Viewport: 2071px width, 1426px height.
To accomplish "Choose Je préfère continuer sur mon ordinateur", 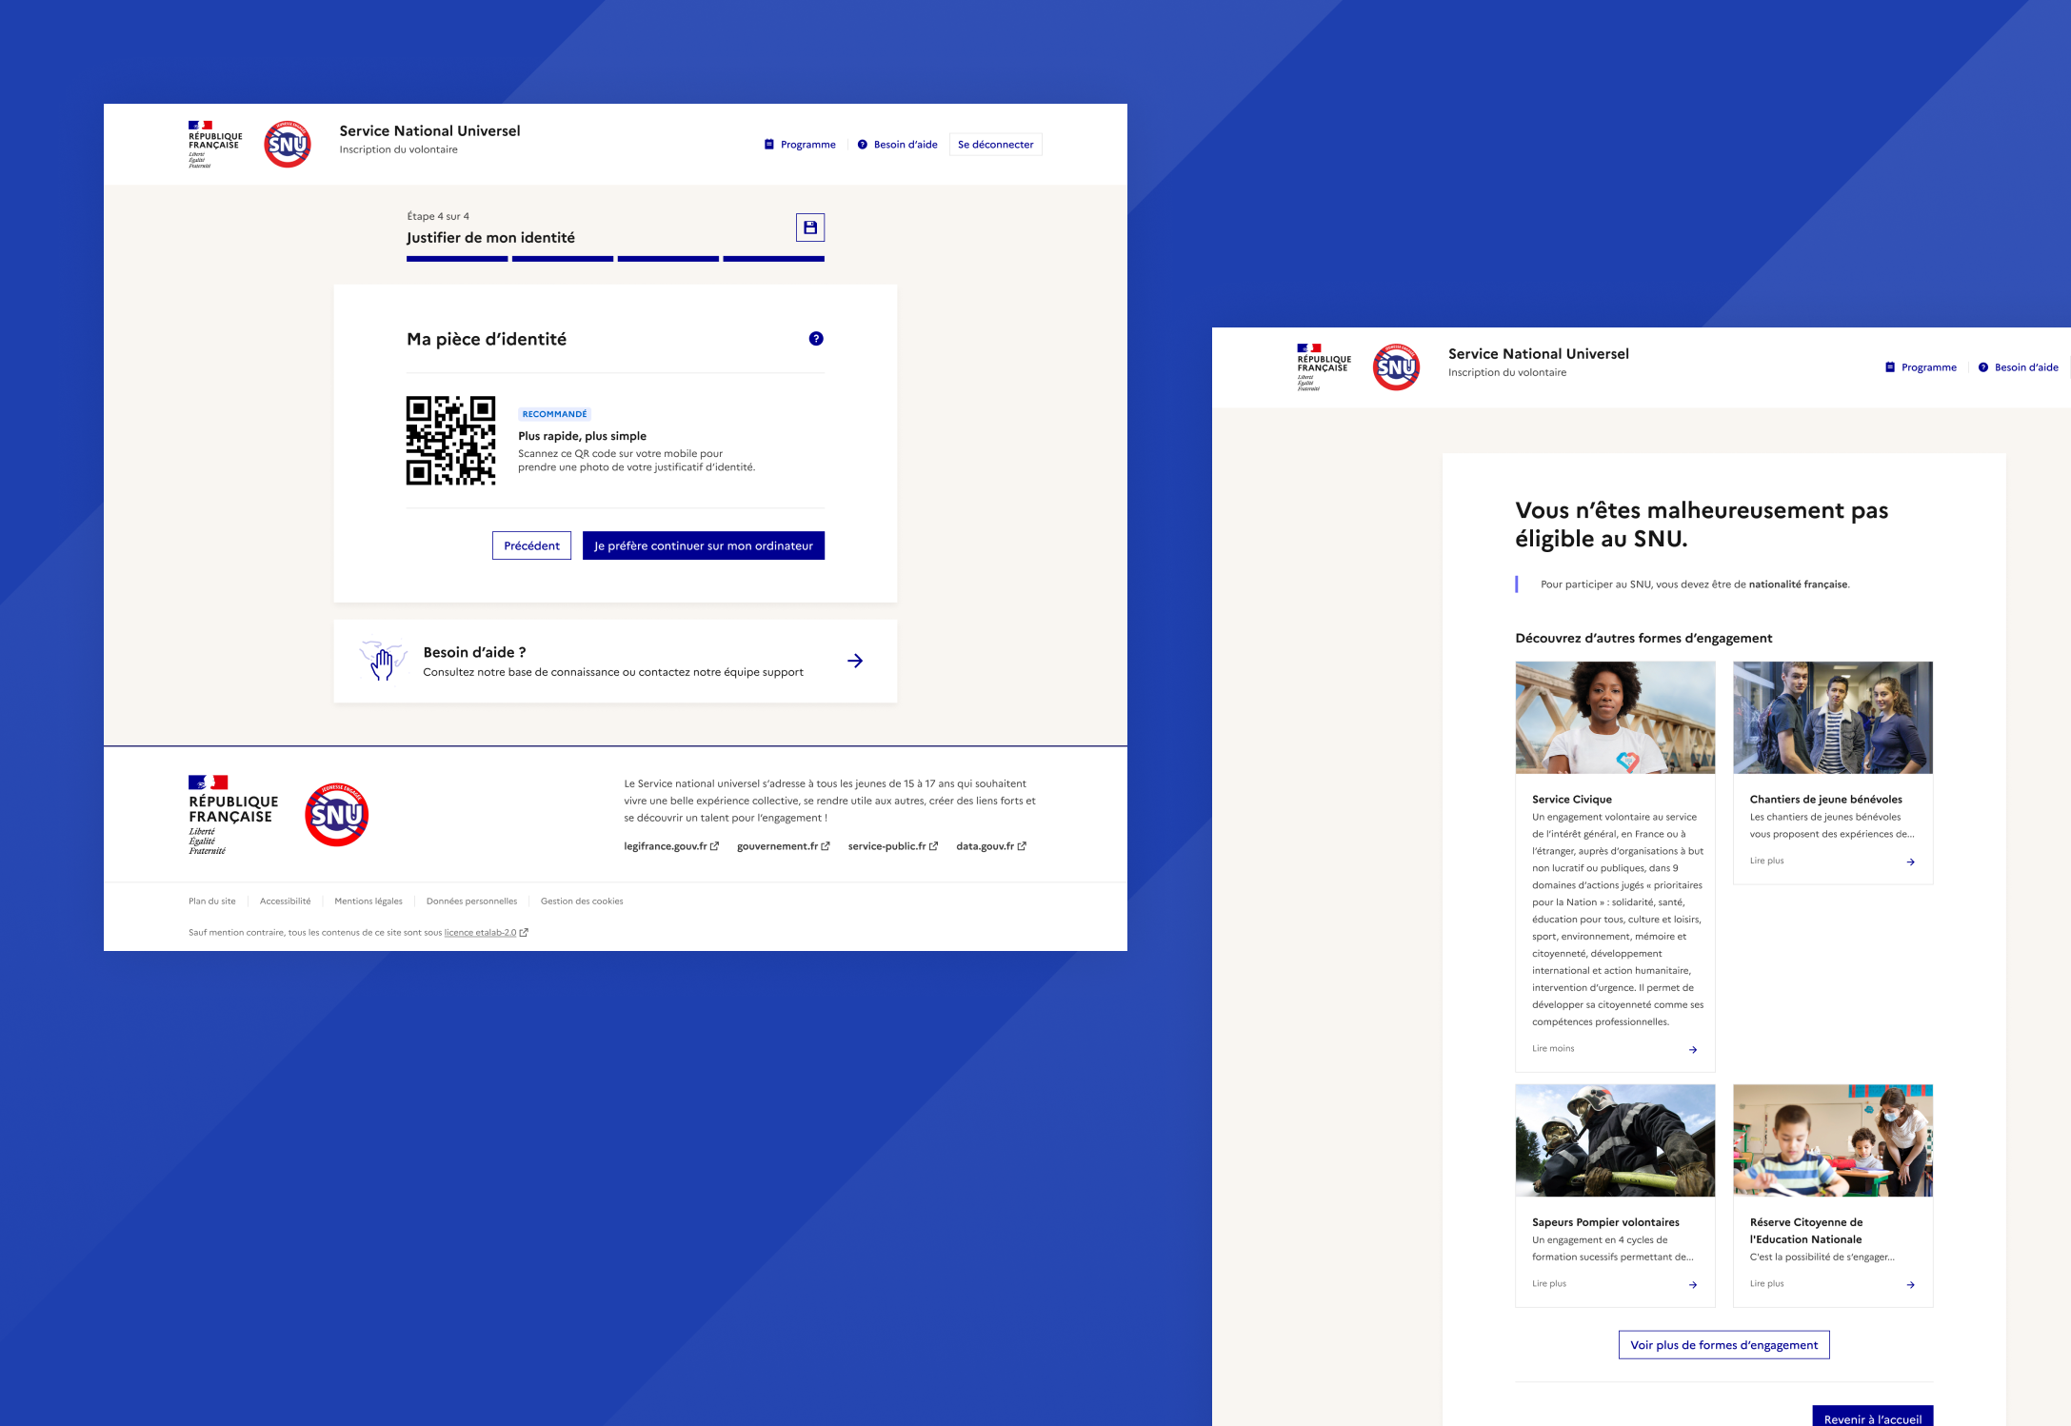I will [x=703, y=545].
